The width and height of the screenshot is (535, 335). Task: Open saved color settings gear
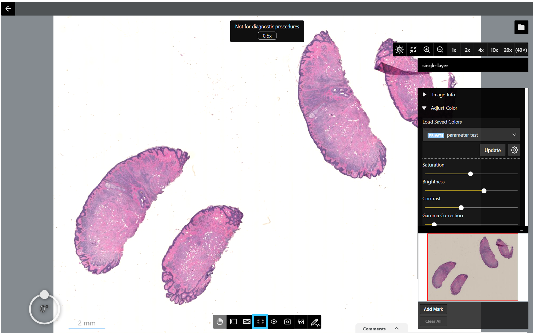tap(514, 150)
